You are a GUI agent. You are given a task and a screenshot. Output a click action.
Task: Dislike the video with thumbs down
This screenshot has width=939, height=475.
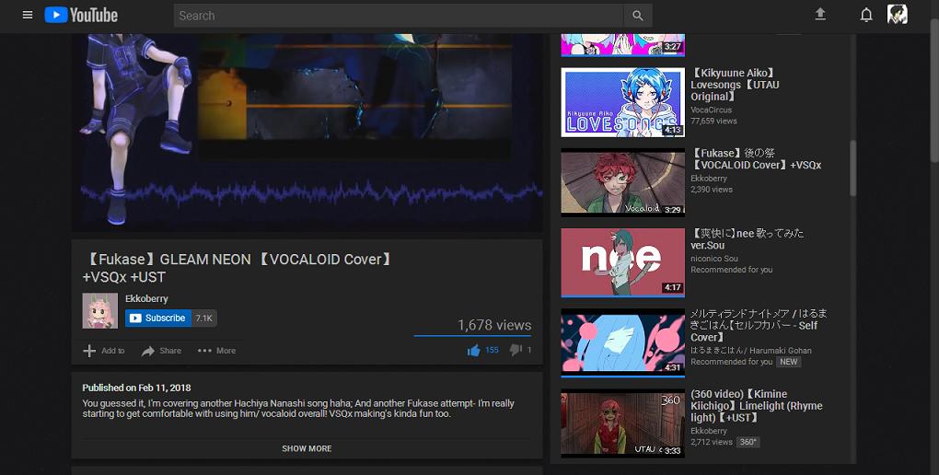[516, 351]
